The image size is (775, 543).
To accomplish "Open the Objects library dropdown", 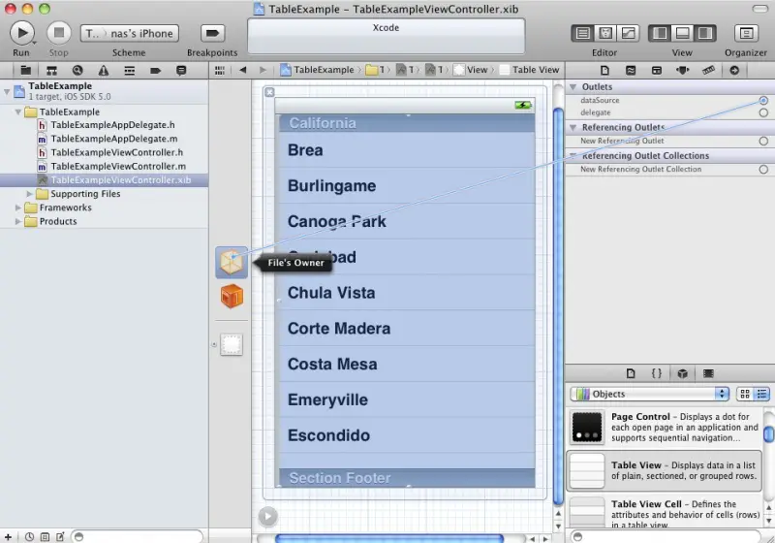I will (x=649, y=394).
